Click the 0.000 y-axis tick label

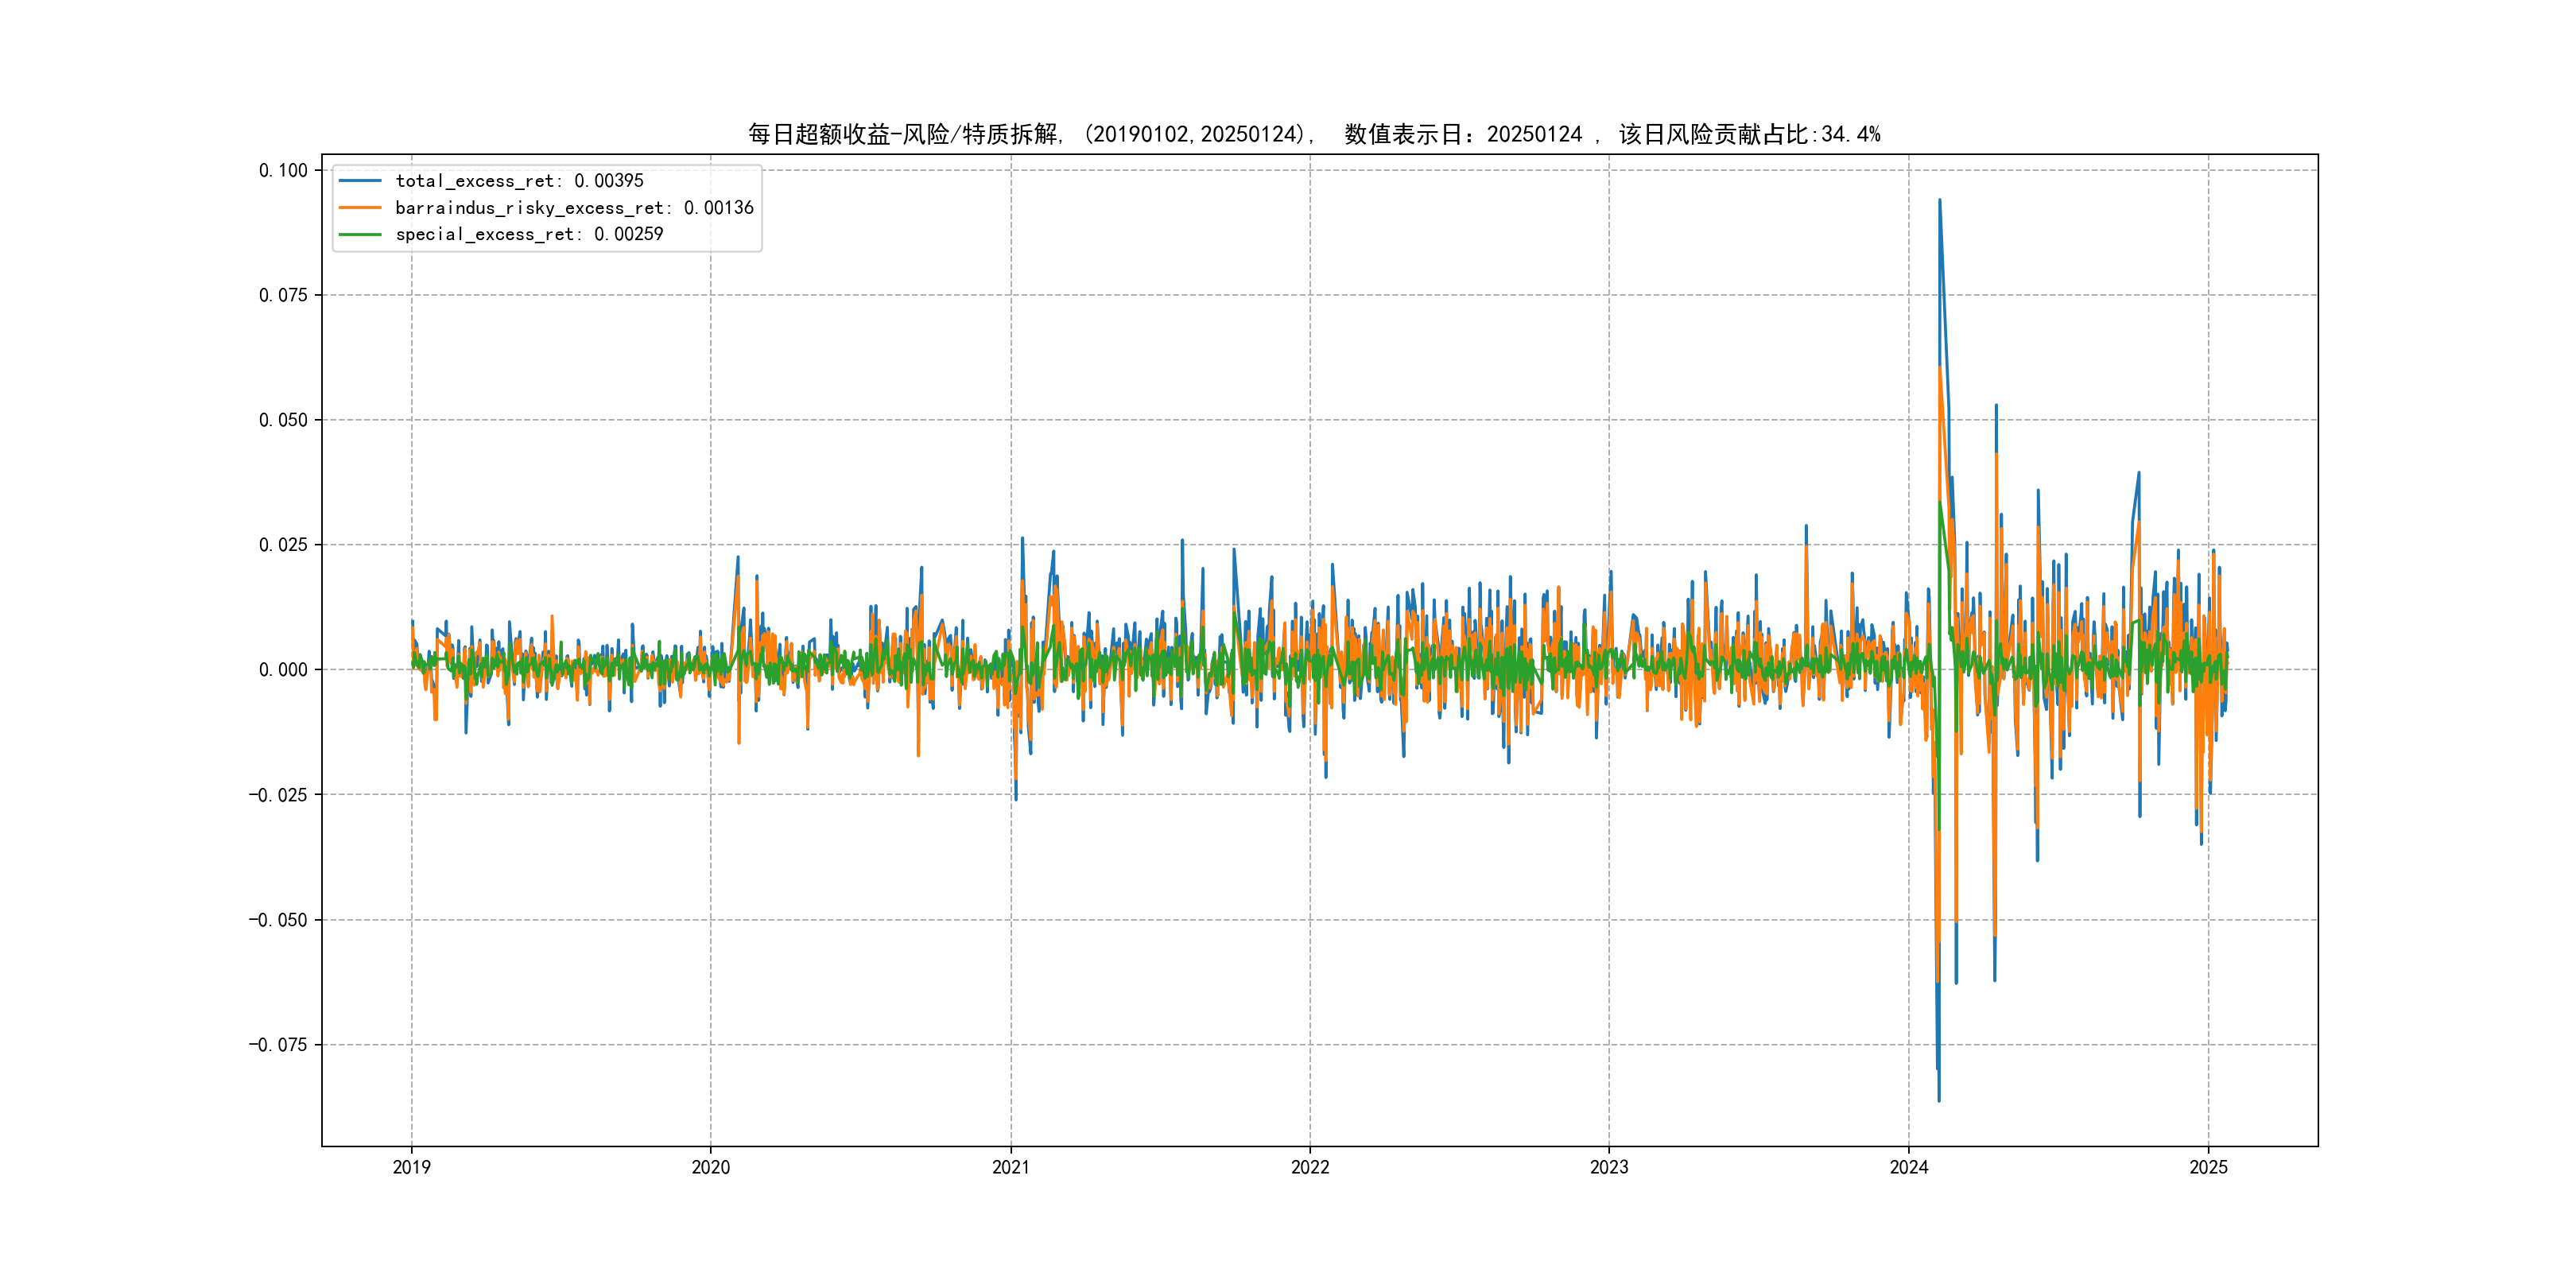(283, 670)
